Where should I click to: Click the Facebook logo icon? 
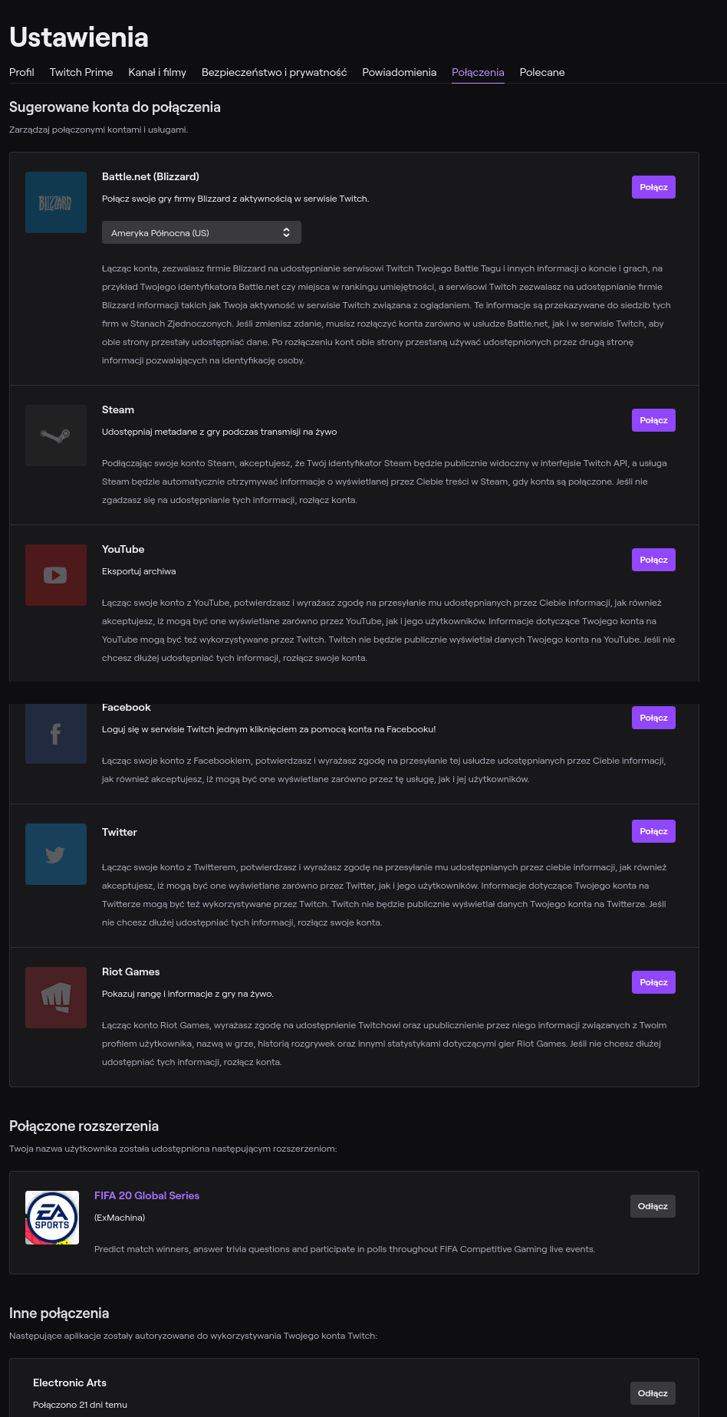pyautogui.click(x=55, y=734)
